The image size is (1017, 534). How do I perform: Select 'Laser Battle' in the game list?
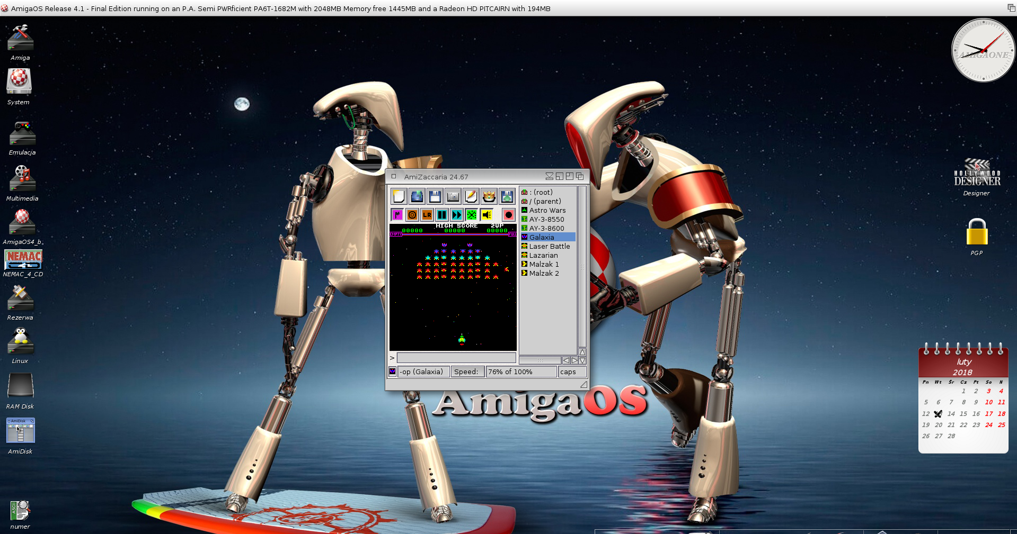pos(548,246)
